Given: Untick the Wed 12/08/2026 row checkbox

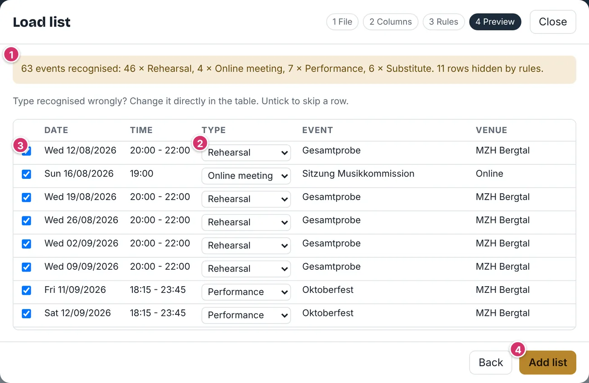Looking at the screenshot, I should tap(27, 151).
